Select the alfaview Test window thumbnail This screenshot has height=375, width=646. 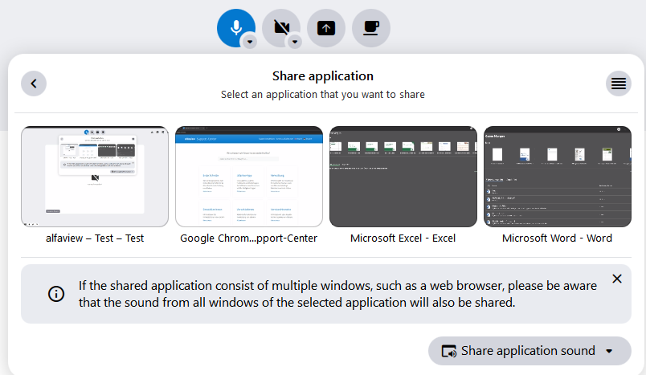tap(95, 176)
